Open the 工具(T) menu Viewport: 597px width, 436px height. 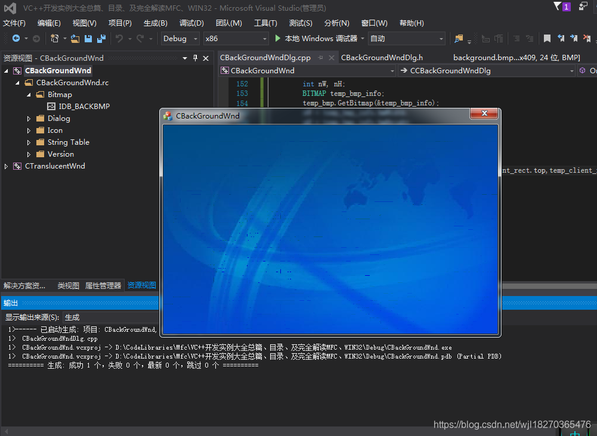point(265,23)
